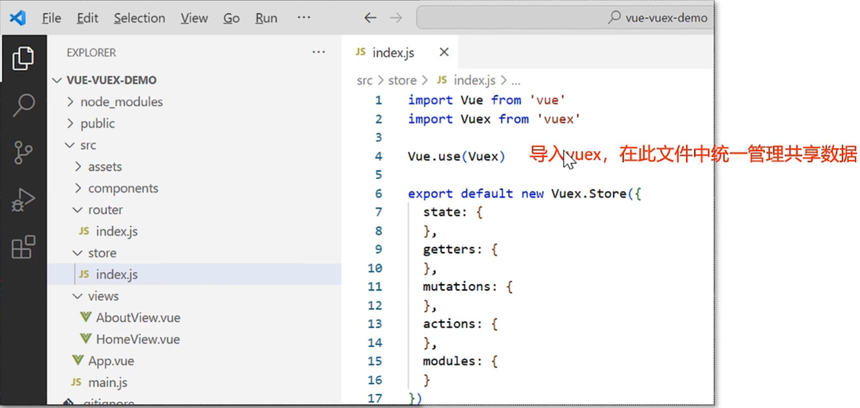Click on the 'getters: {' line
The height and width of the screenshot is (408, 860).
coord(460,249)
